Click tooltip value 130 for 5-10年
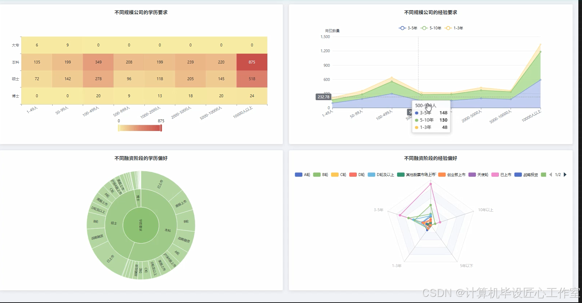The image size is (582, 303). point(443,120)
